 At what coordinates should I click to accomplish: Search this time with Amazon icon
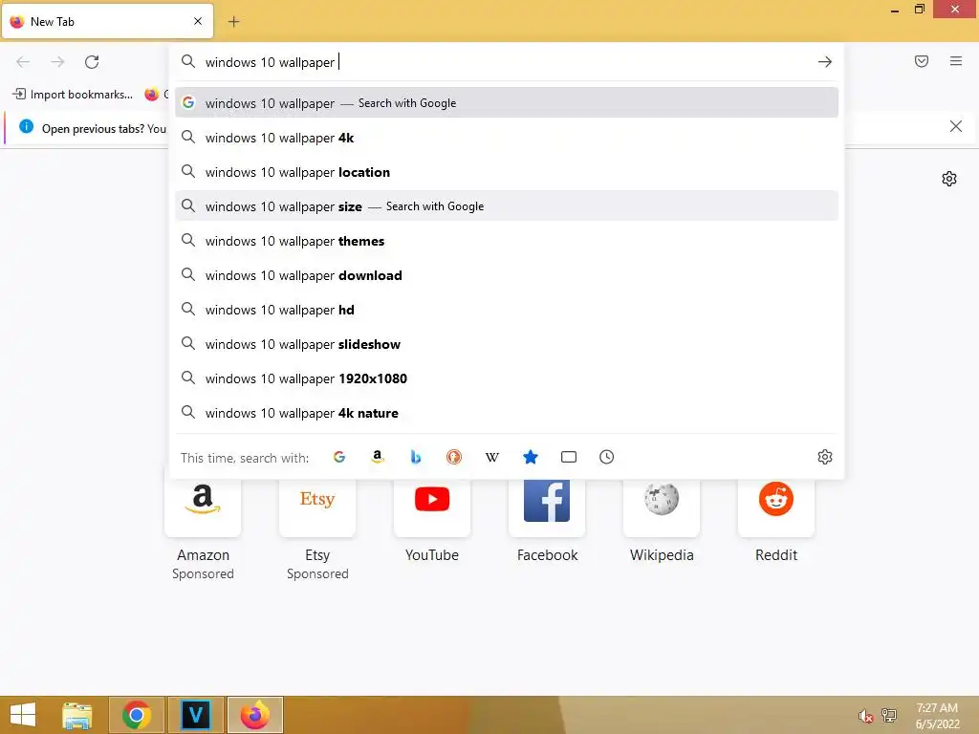pos(377,457)
